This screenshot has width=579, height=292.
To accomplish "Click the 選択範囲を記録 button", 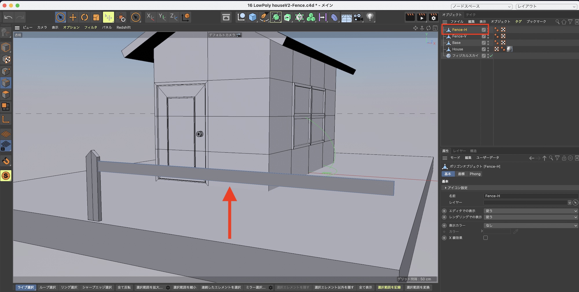I will click(389, 287).
